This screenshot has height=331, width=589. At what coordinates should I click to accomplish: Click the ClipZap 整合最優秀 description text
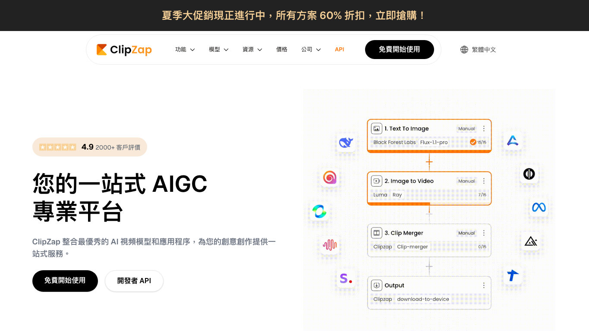pyautogui.click(x=154, y=247)
